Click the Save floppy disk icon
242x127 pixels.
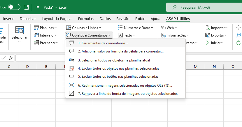[x=26, y=7]
